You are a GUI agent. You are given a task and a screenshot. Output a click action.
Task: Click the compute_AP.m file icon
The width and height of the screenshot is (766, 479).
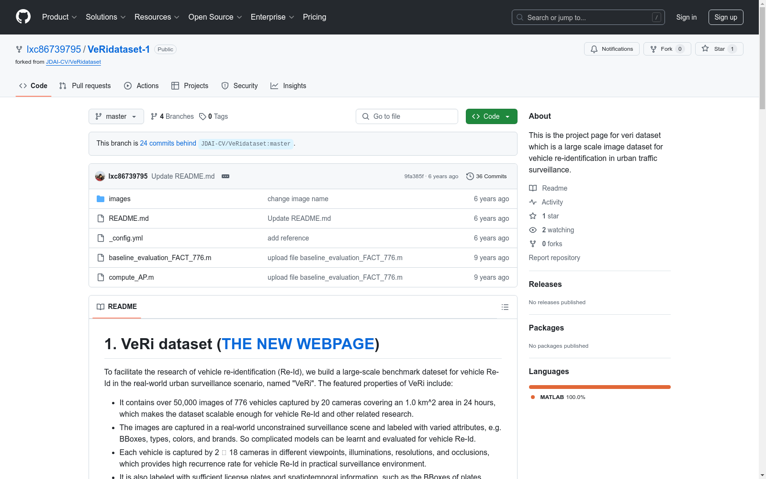coord(101,277)
